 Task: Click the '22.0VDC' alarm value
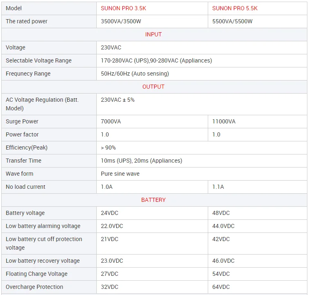pos(112,226)
